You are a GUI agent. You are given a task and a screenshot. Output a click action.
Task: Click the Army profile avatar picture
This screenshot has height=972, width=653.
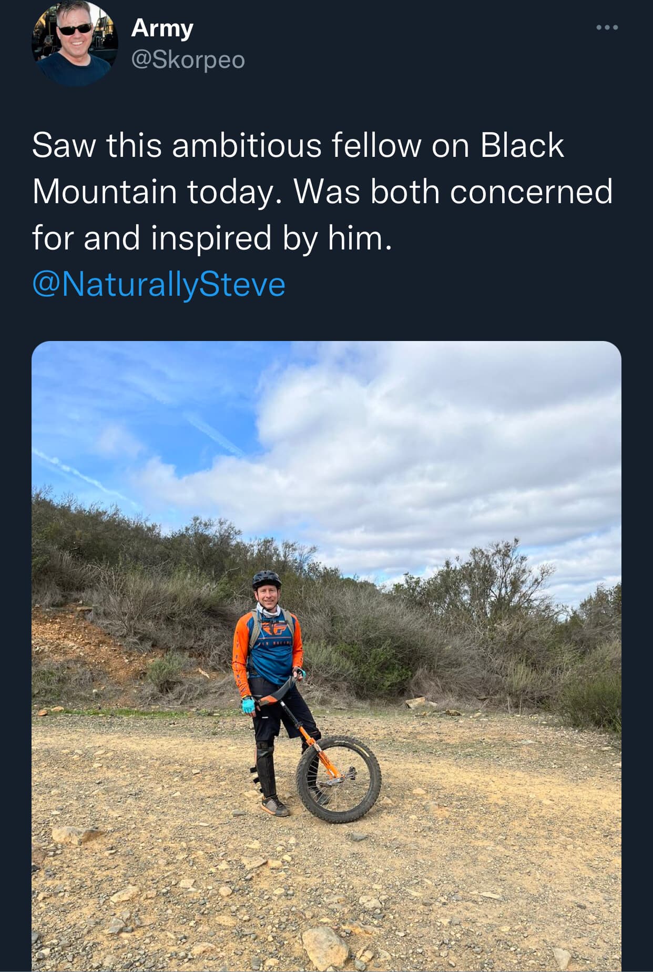point(75,43)
